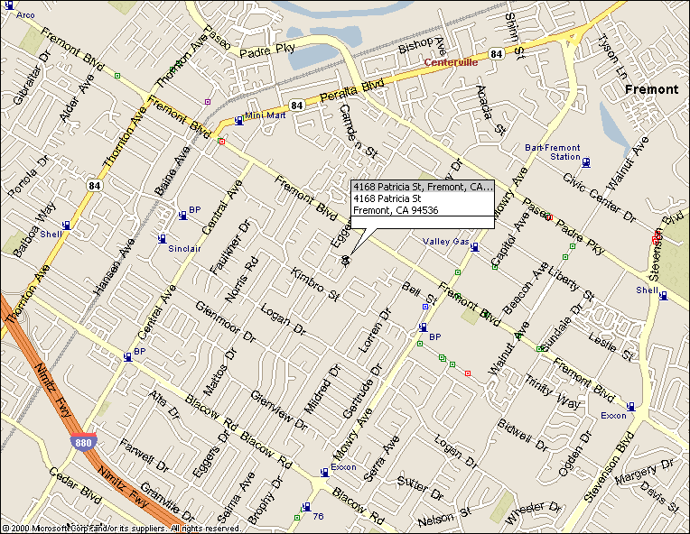Click the blue square marker beside Bell St

click(x=425, y=307)
